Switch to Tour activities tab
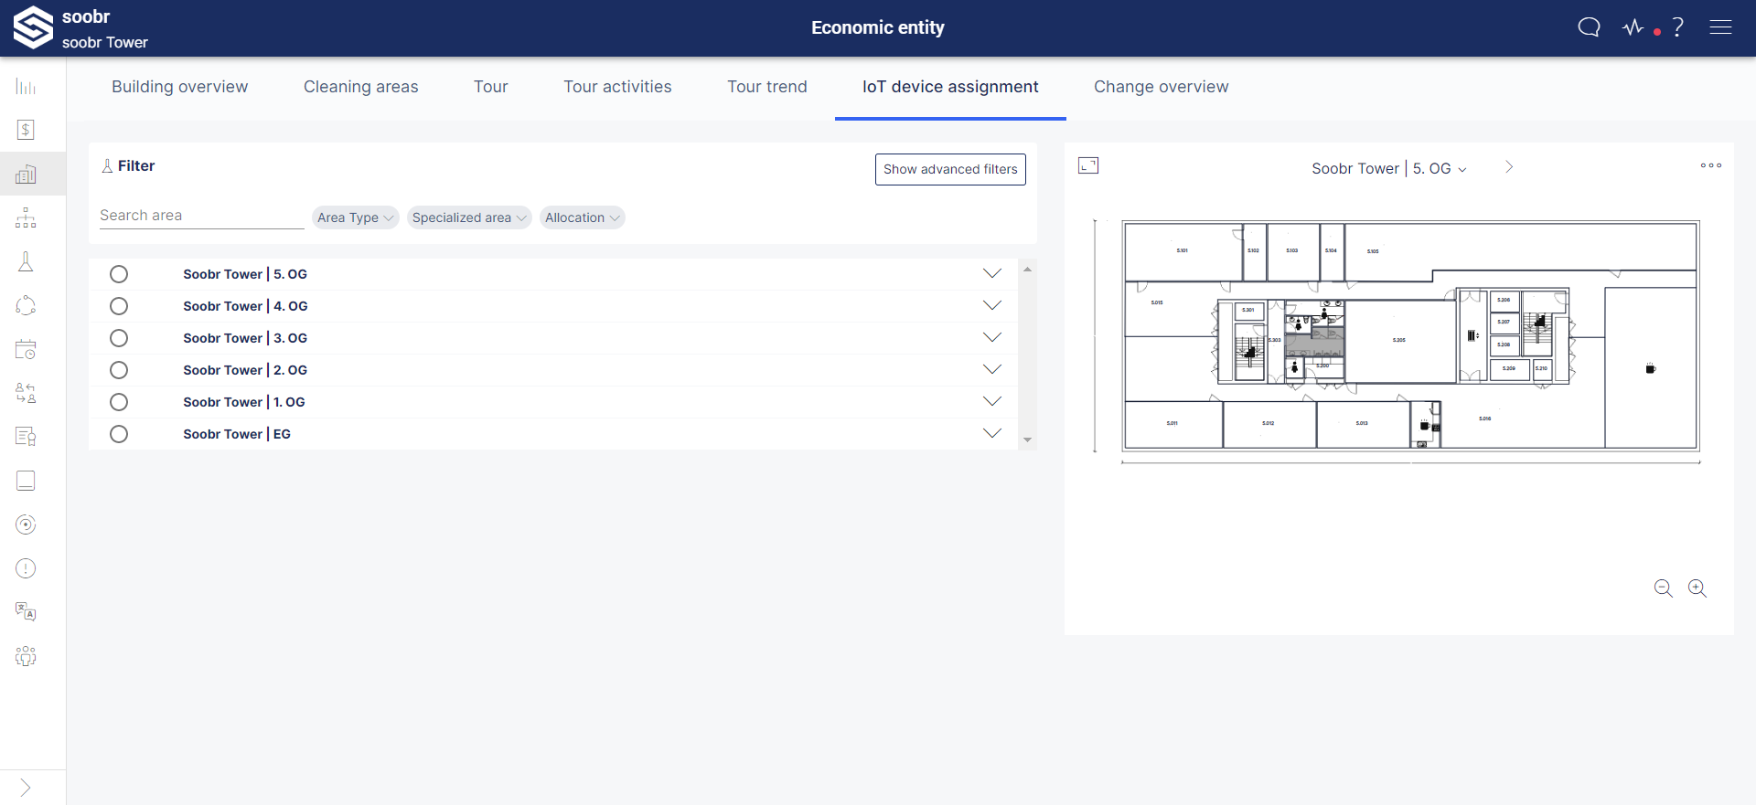The height and width of the screenshot is (805, 1756). click(x=617, y=87)
